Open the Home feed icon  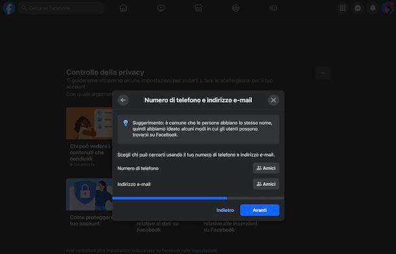click(123, 8)
